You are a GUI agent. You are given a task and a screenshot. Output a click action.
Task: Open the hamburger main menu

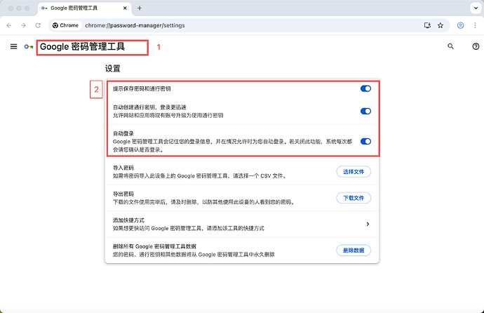pyautogui.click(x=13, y=46)
